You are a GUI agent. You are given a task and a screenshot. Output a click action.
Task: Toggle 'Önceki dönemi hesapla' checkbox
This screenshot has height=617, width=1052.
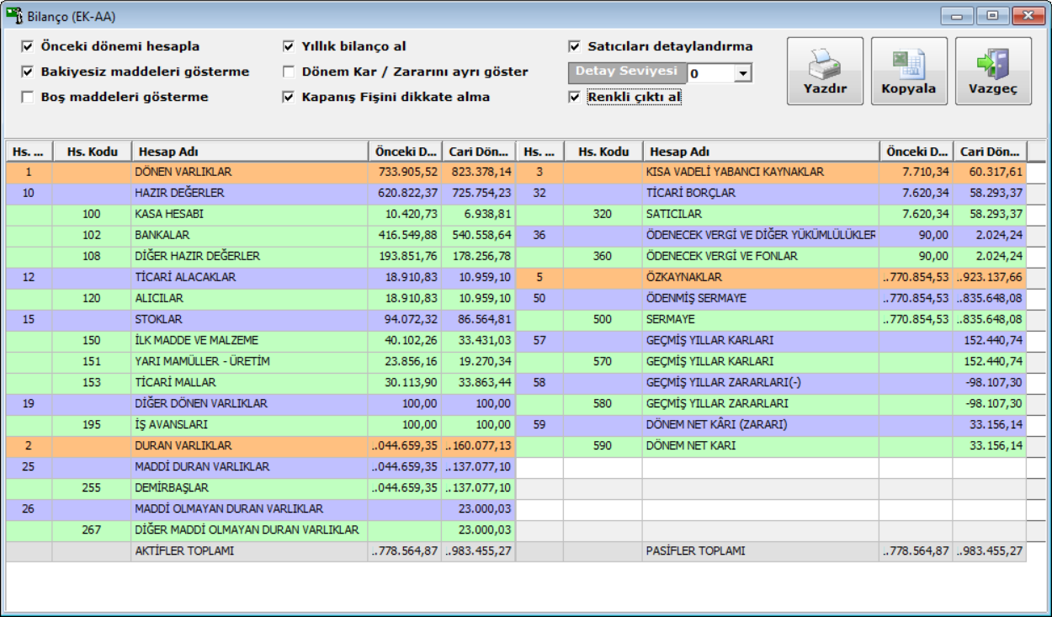(x=28, y=46)
